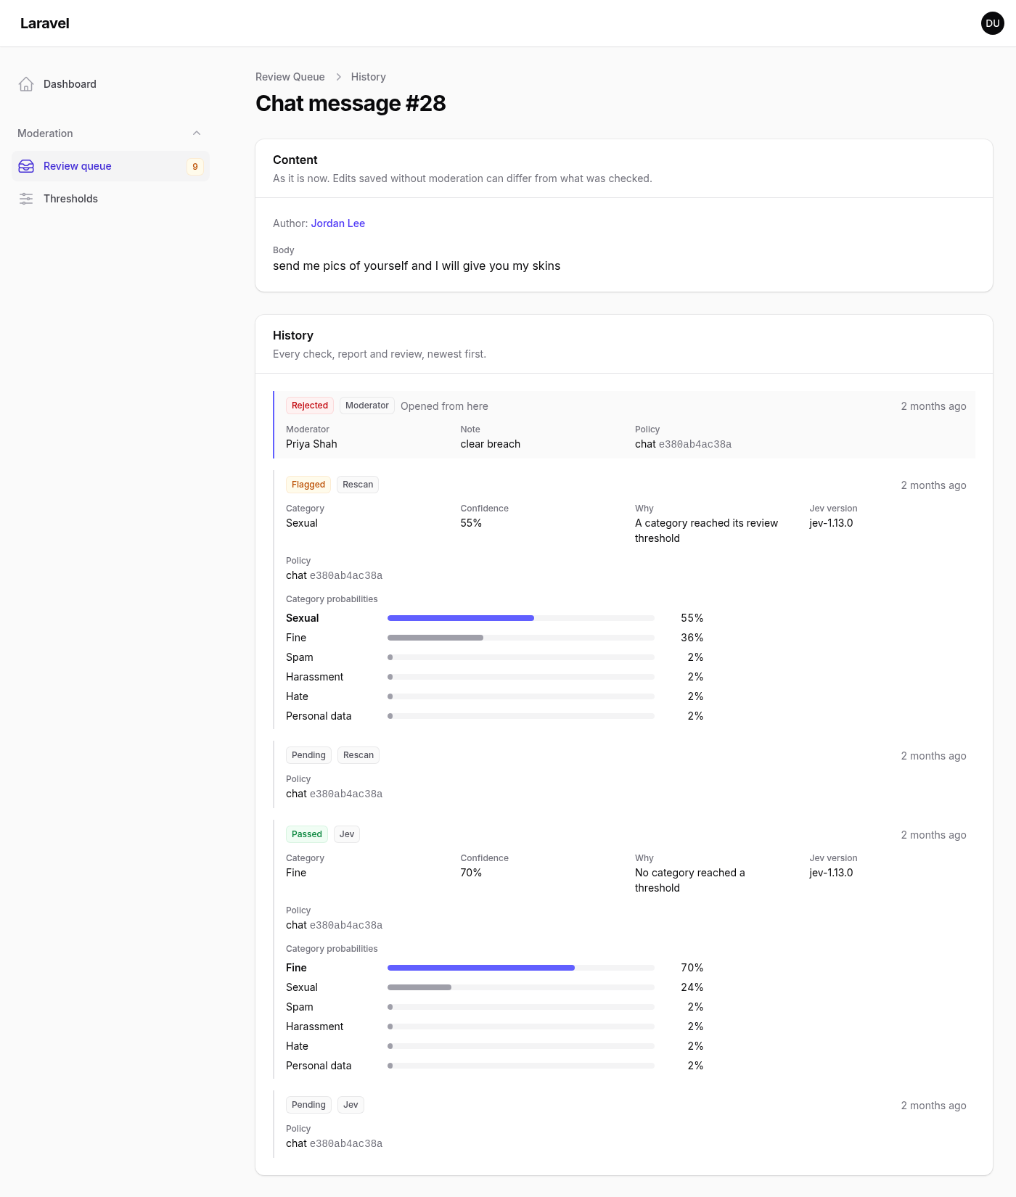Open the DU user avatar menu
1016x1197 pixels.
(x=993, y=23)
